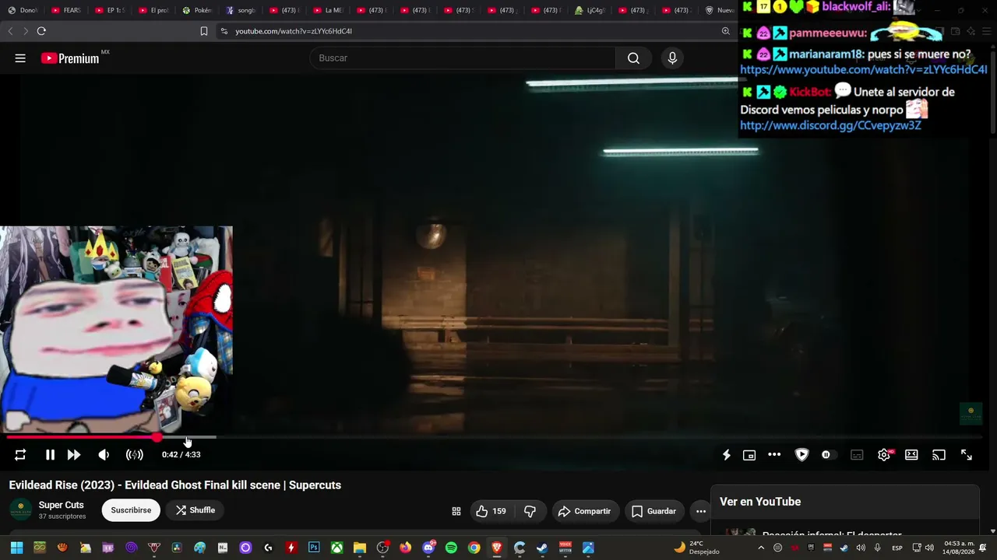Image resolution: width=997 pixels, height=560 pixels.
Task: Open Brave browser from the taskbar
Action: [x=497, y=548]
